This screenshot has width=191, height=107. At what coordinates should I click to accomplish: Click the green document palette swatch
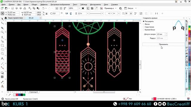pyautogui.click(x=24, y=95)
